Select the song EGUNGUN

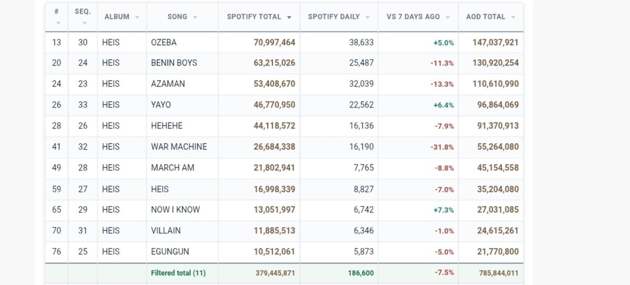pyautogui.click(x=170, y=252)
